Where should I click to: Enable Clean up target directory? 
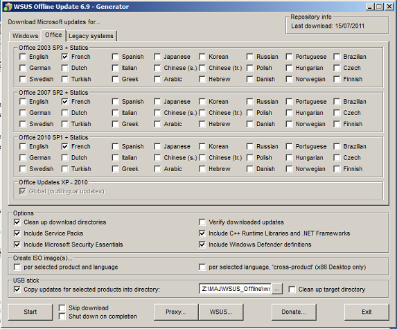click(292, 290)
